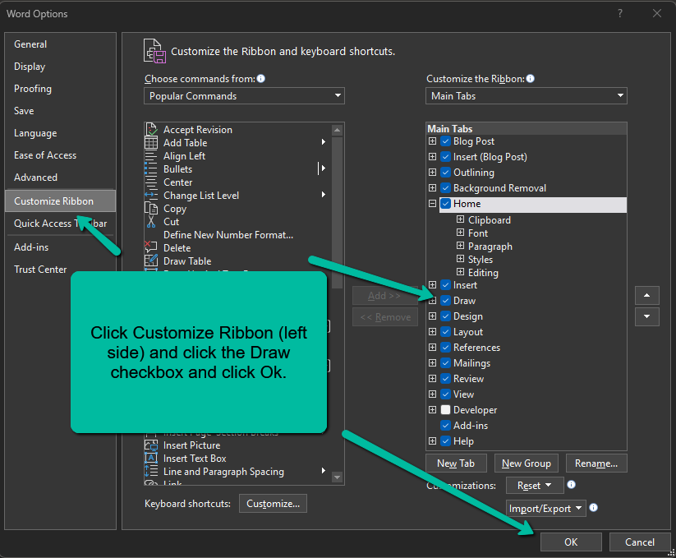Click the Cut scissors icon
Image resolution: width=676 pixels, height=558 pixels.
coord(151,222)
